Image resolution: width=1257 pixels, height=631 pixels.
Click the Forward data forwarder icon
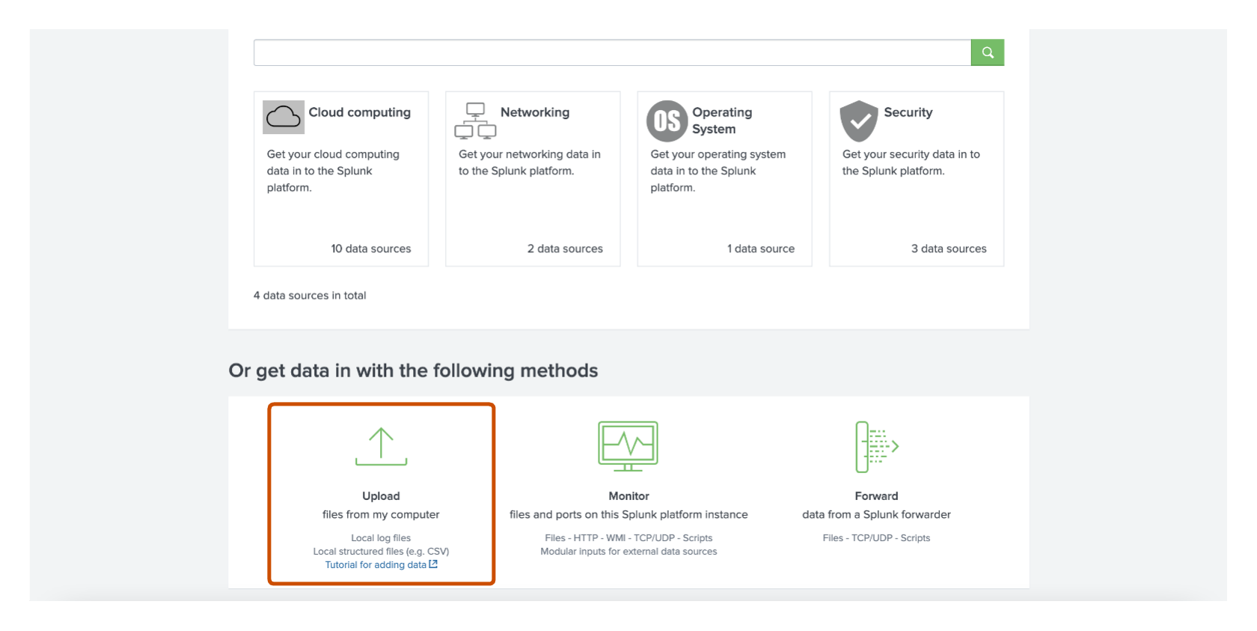click(877, 447)
